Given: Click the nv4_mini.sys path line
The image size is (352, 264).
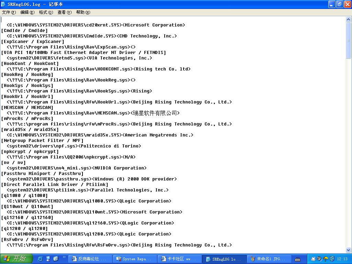Looking at the screenshot, I should point(77,168).
